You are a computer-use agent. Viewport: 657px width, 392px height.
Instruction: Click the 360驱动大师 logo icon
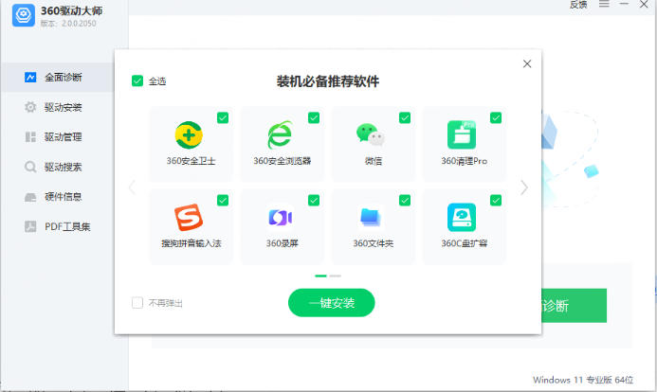[24, 15]
